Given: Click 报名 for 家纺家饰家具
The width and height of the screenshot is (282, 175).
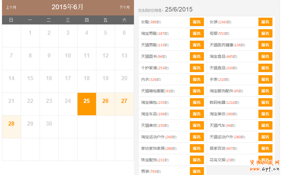Looking at the screenshot, I should pyautogui.click(x=197, y=148).
